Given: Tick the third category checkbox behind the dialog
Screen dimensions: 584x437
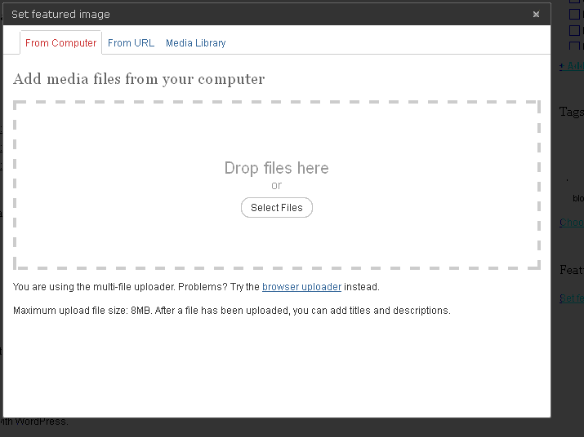Looking at the screenshot, I should [574, 30].
